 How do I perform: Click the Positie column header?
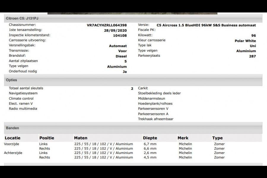click(x=47, y=138)
